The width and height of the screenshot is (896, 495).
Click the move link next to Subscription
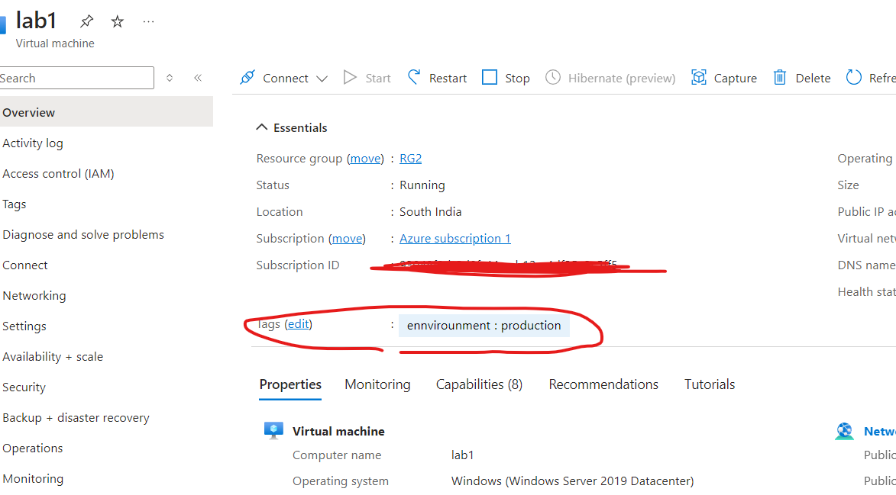347,239
